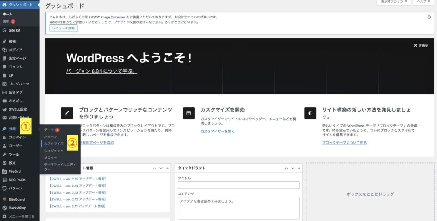Click the 外観 paintbrush icon
437x221 pixels.
[x=4, y=129]
